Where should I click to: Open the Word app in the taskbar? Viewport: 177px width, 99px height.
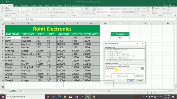(76, 97)
